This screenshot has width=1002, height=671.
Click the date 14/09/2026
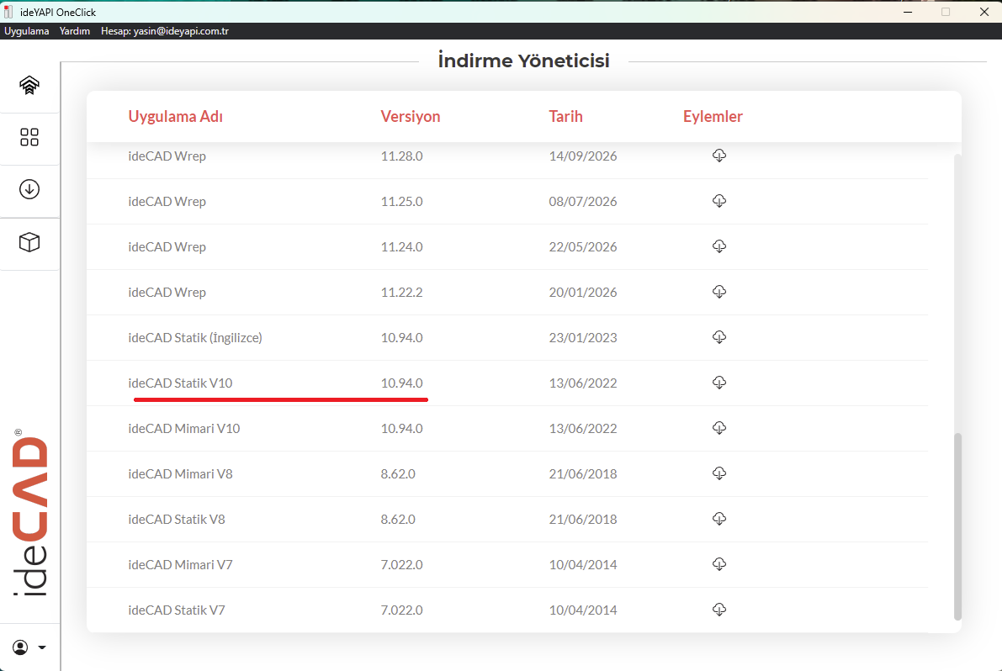583,156
